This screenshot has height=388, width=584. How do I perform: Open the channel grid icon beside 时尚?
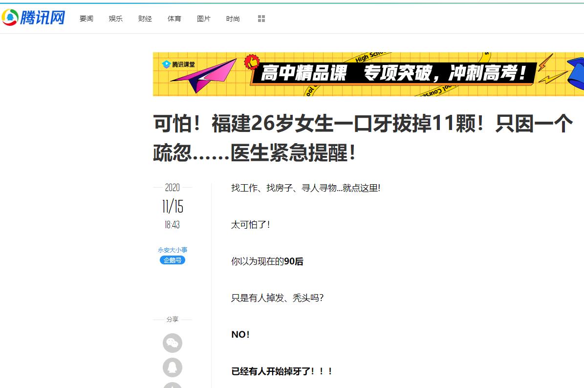[x=262, y=18]
